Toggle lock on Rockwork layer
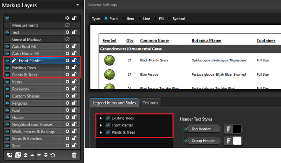This screenshot has height=163, width=281. pyautogui.click(x=74, y=89)
